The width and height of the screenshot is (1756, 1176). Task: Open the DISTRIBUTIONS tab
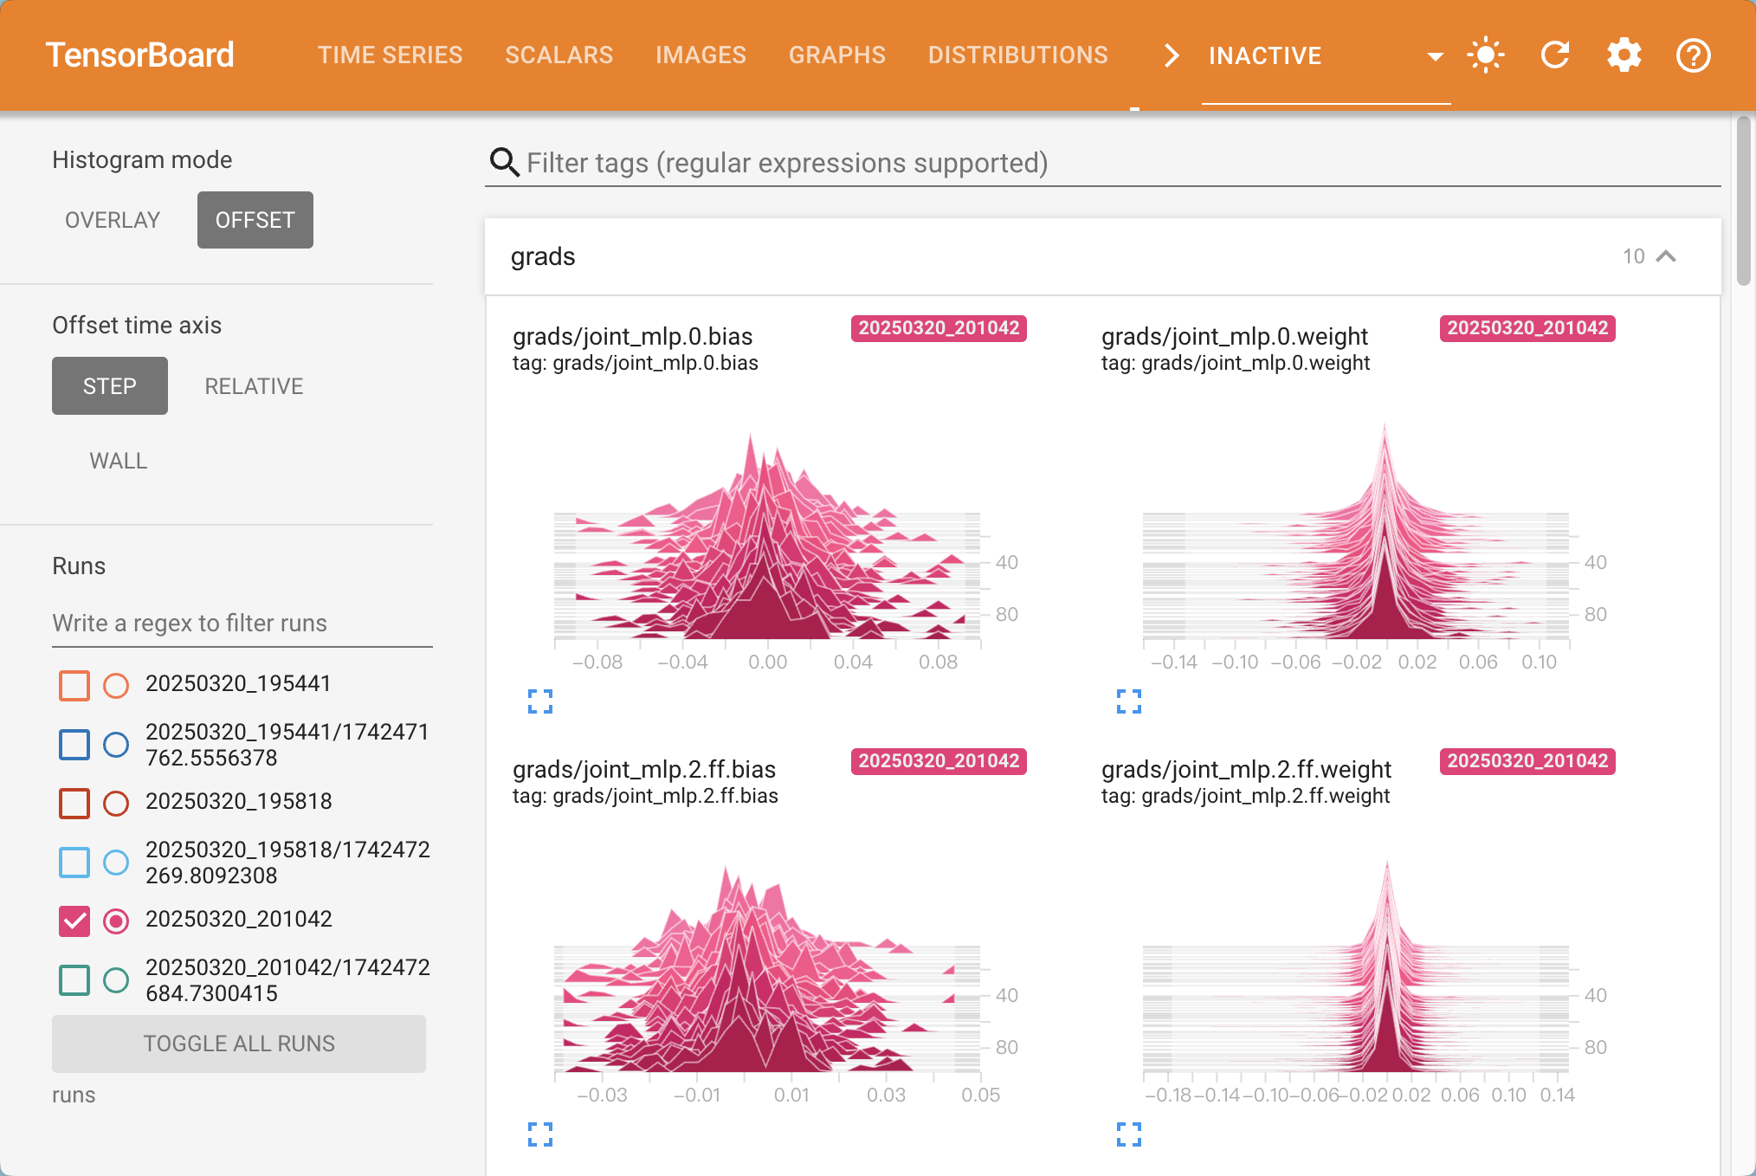coord(1017,55)
